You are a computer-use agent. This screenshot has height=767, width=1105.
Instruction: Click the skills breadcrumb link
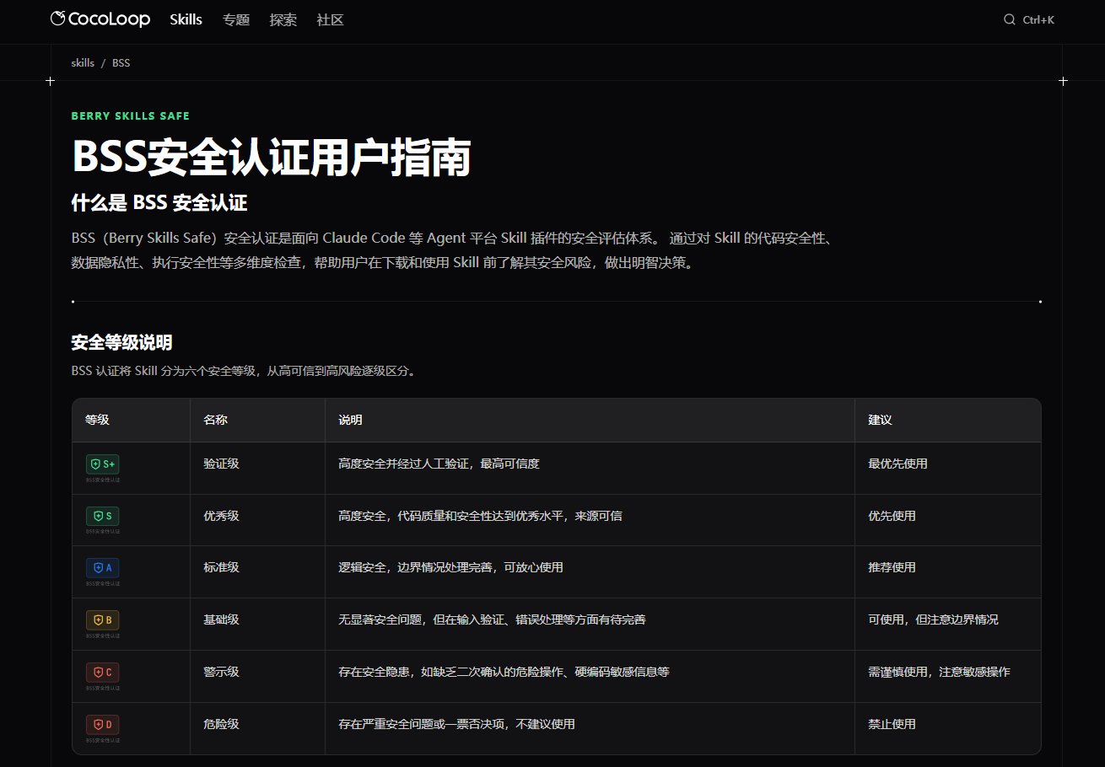[x=82, y=62]
